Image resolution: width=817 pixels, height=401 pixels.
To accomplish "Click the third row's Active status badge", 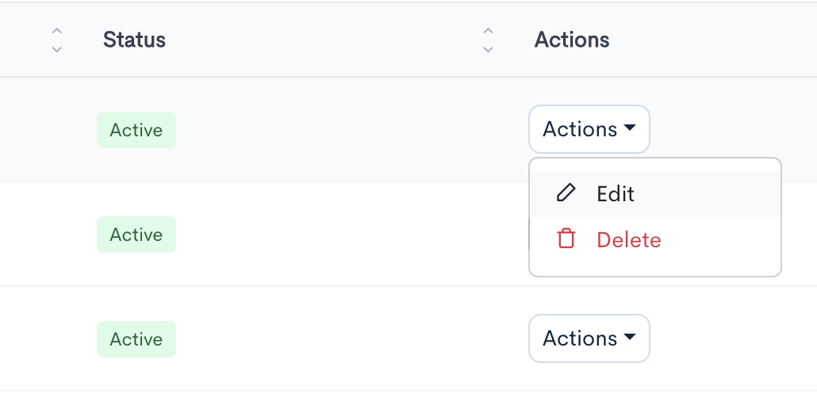I will [136, 339].
